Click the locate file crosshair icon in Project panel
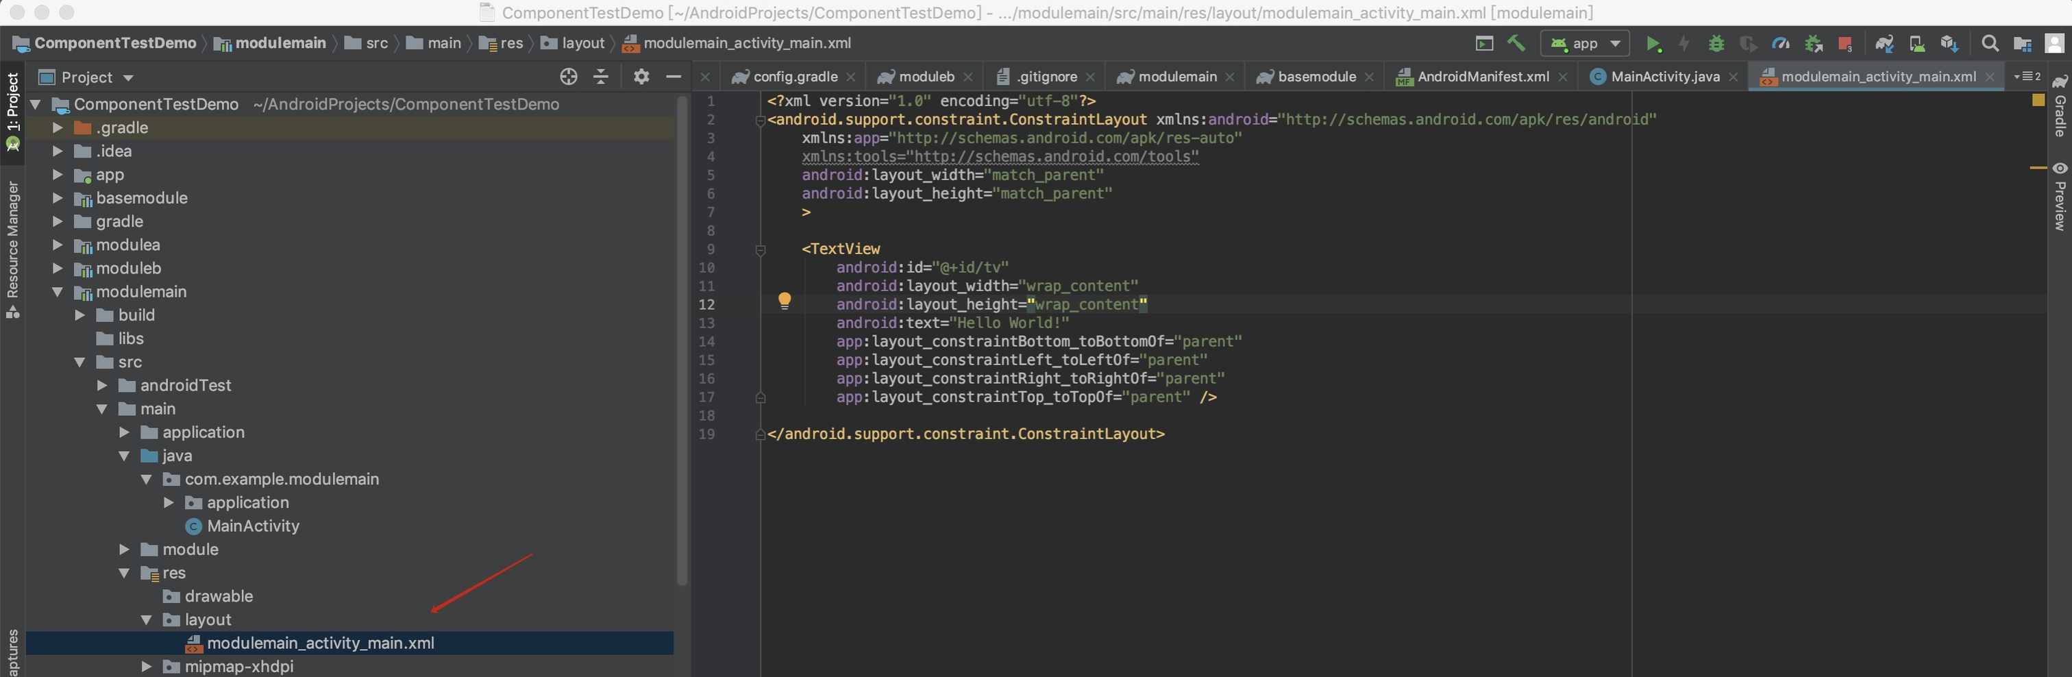 (x=569, y=76)
